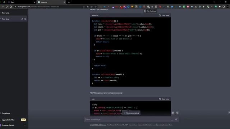Image resolution: width=230 pixels, height=129 pixels.
Task: Open the browser profile avatar
Action: 227,6
